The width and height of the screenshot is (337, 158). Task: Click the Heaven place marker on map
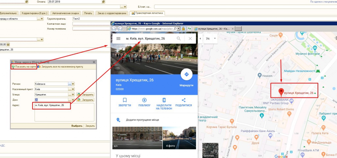260,75
